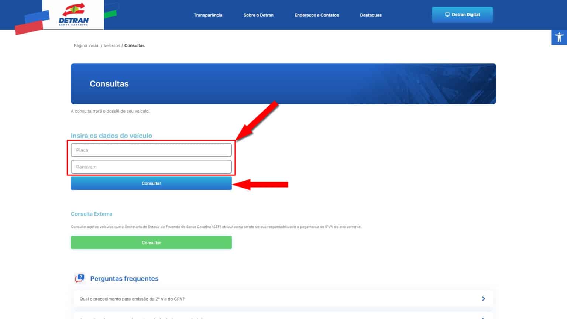Focus the Placa input field
This screenshot has height=319, width=567.
click(151, 150)
